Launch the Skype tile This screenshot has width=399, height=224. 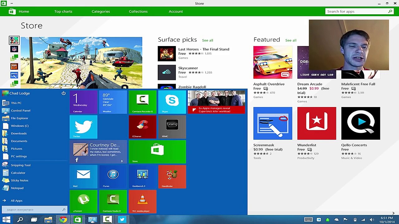(172, 102)
